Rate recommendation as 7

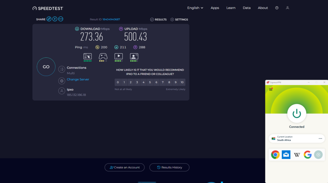coord(163,82)
